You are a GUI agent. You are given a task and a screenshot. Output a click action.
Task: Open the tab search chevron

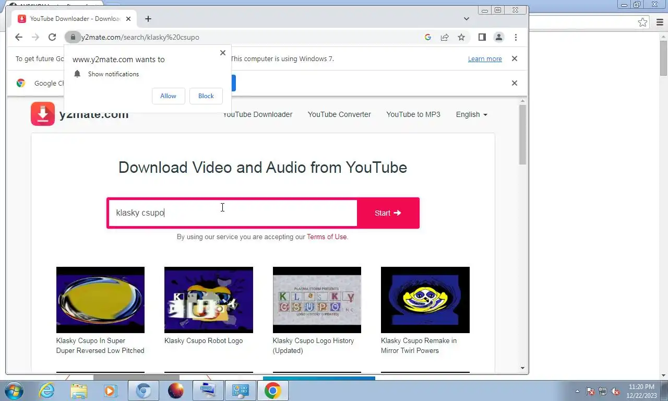point(467,19)
